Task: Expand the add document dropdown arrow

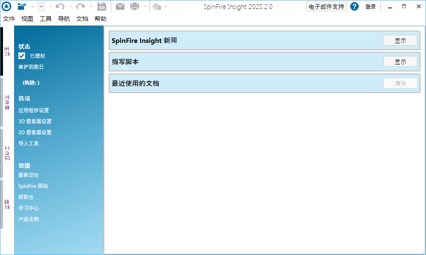Action: point(50,6)
